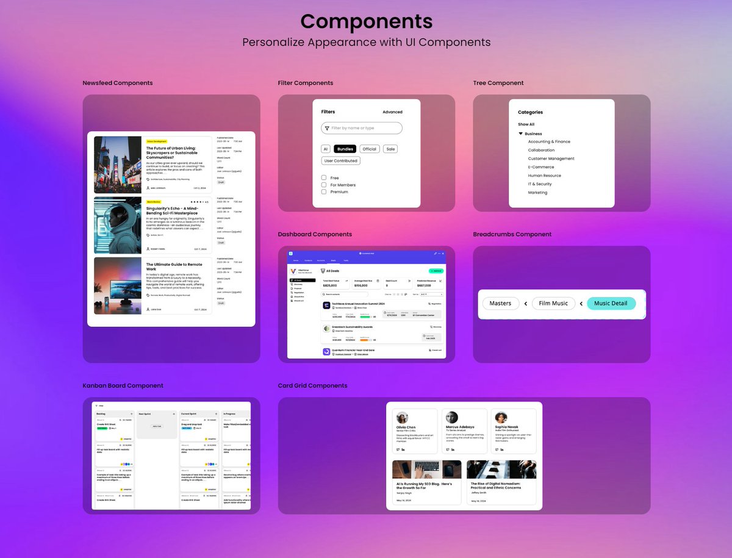Image resolution: width=732 pixels, height=558 pixels.
Task: Click Add a Task in Next Sprint
Action: tap(157, 426)
